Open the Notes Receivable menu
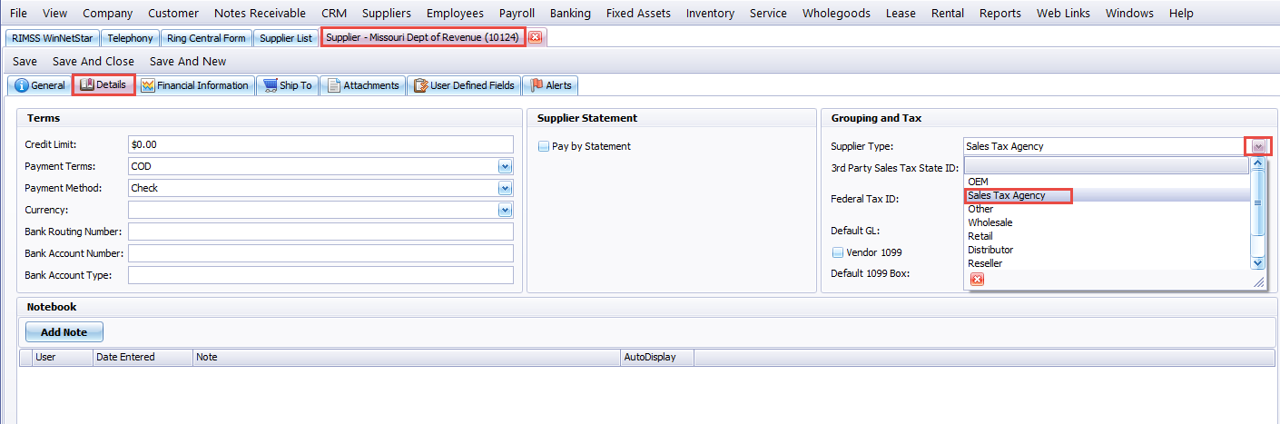This screenshot has width=1280, height=424. click(260, 14)
